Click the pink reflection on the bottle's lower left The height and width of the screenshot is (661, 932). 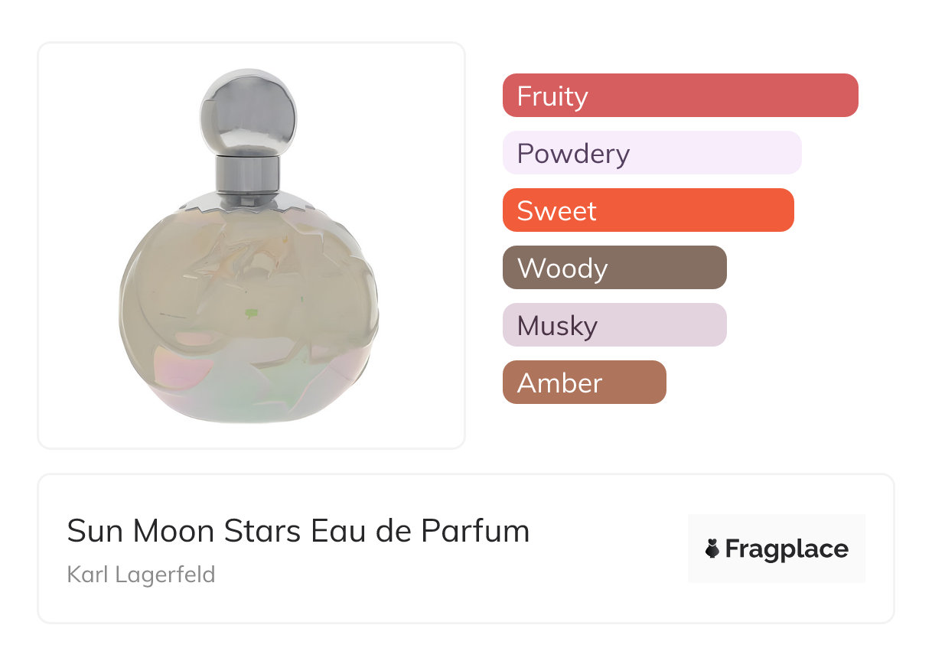pyautogui.click(x=174, y=360)
